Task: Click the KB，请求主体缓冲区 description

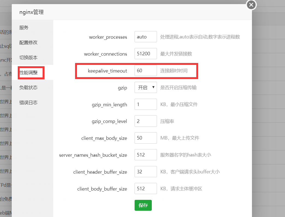Action: (x=181, y=189)
